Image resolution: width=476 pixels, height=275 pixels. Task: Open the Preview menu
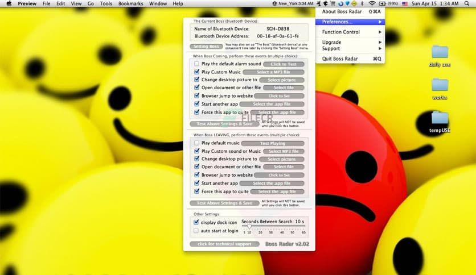[27, 3]
